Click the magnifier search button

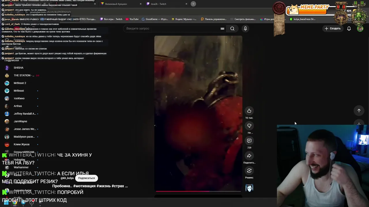tap(232, 28)
